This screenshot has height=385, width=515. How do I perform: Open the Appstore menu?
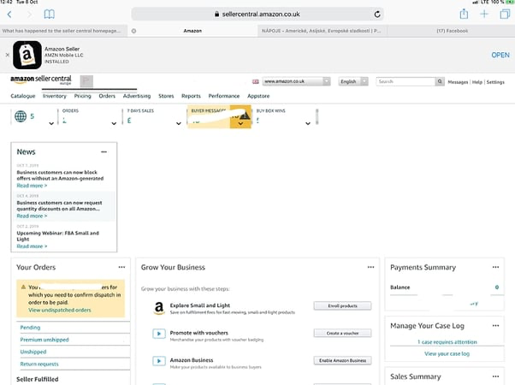coord(258,96)
